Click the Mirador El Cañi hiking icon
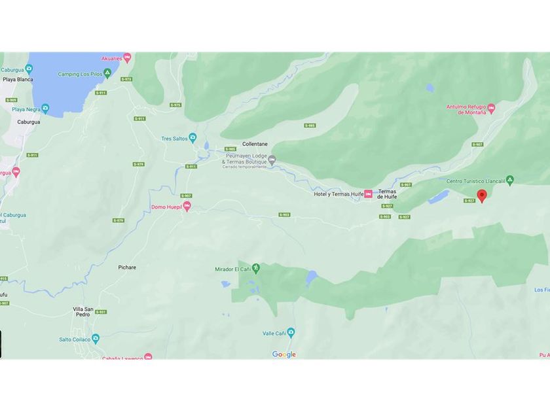Viewport: 550px width, 412px height. [256, 268]
